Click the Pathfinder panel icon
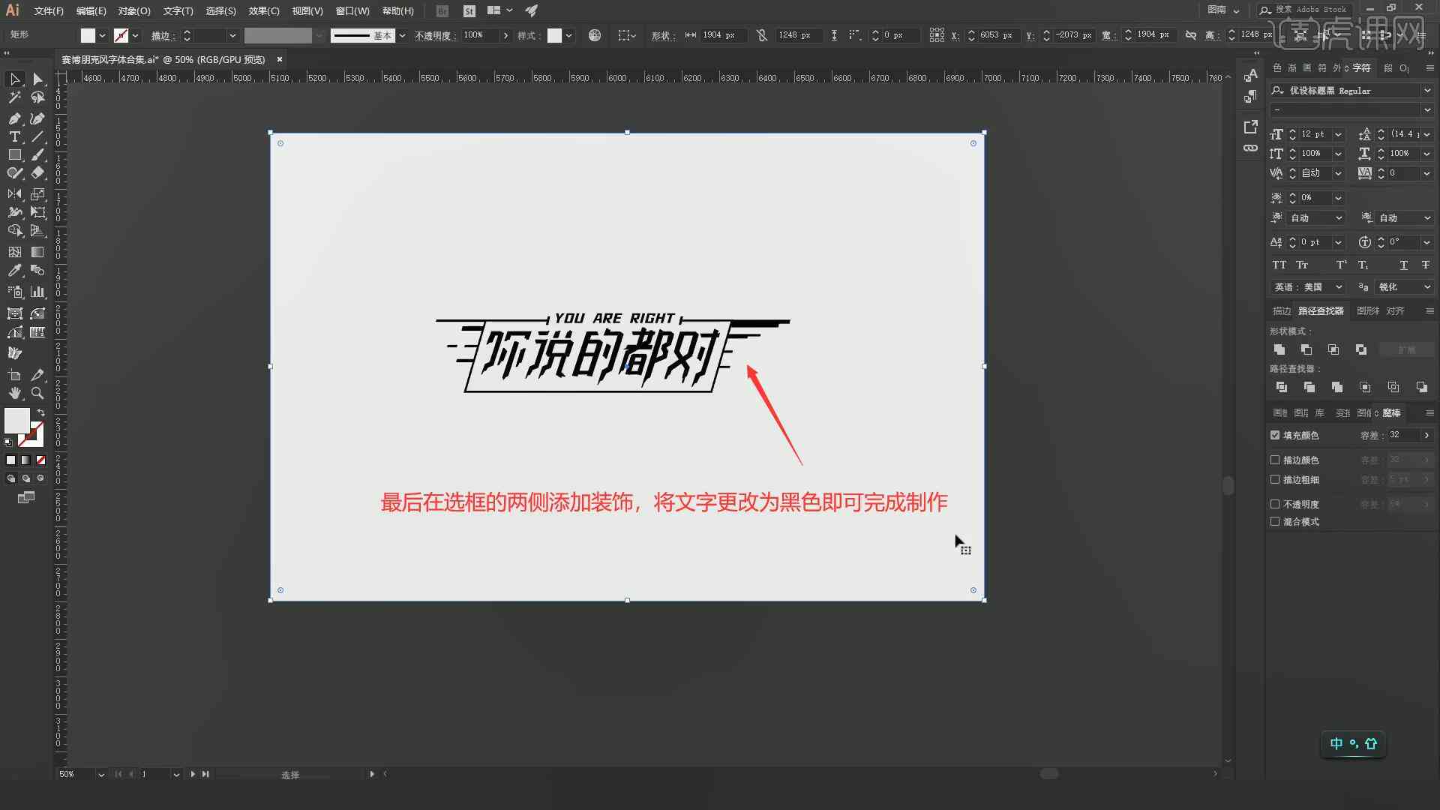 click(x=1321, y=311)
